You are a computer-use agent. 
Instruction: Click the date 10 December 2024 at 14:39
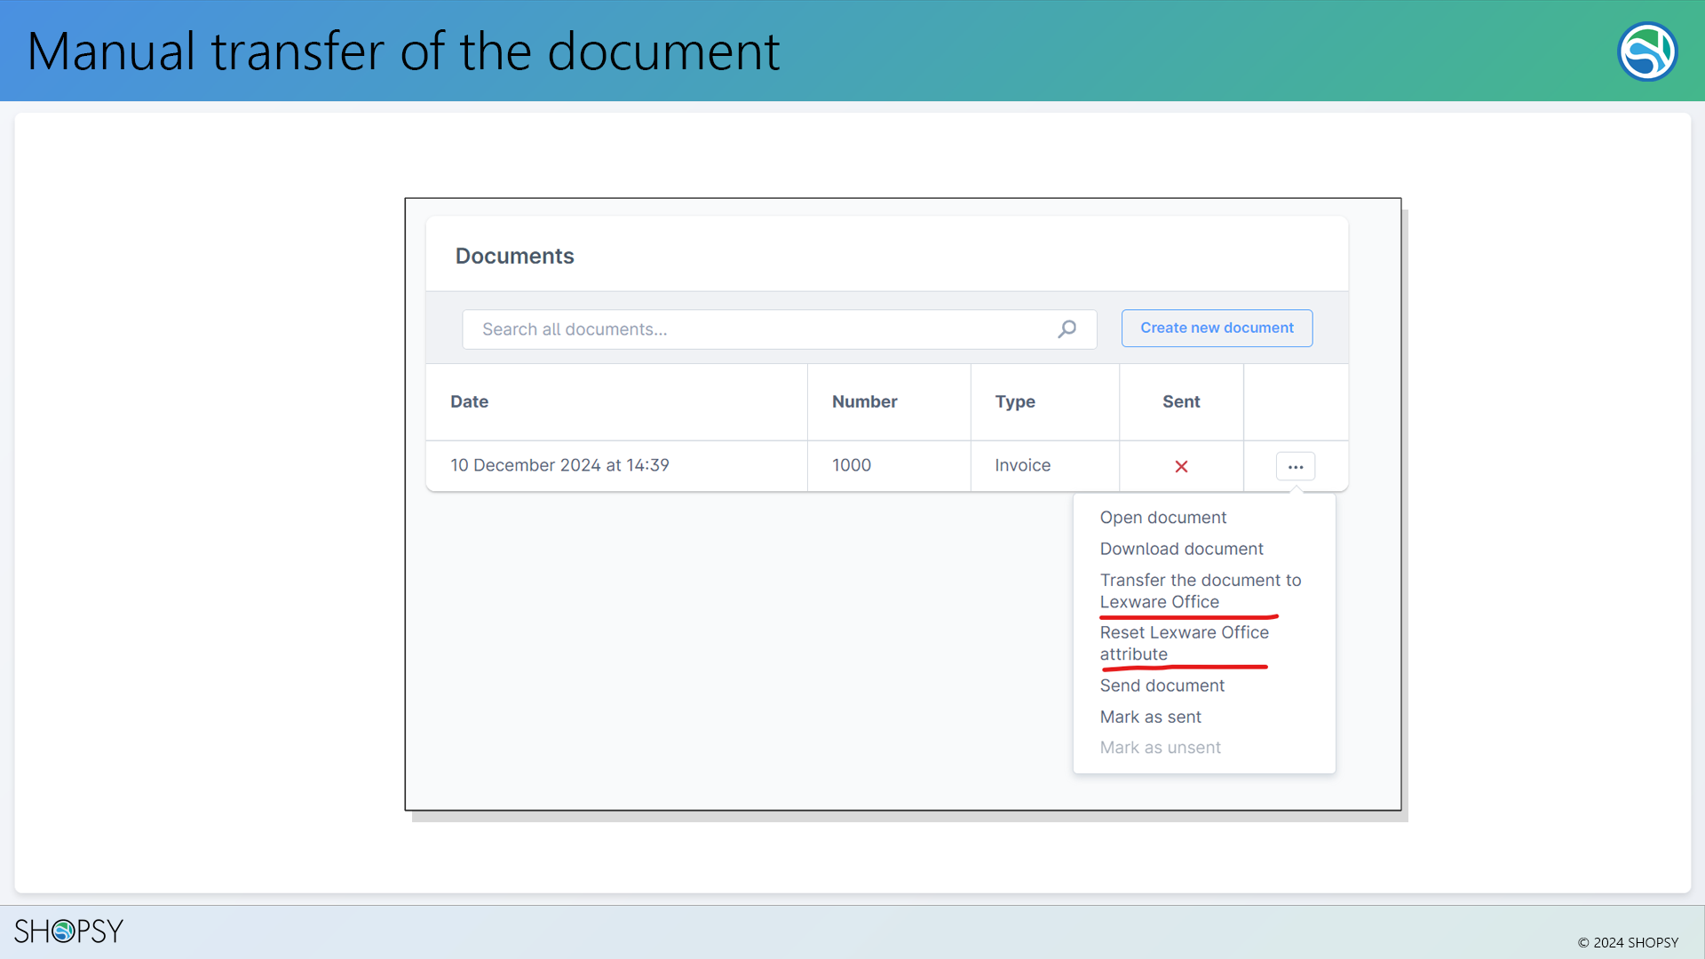[559, 465]
